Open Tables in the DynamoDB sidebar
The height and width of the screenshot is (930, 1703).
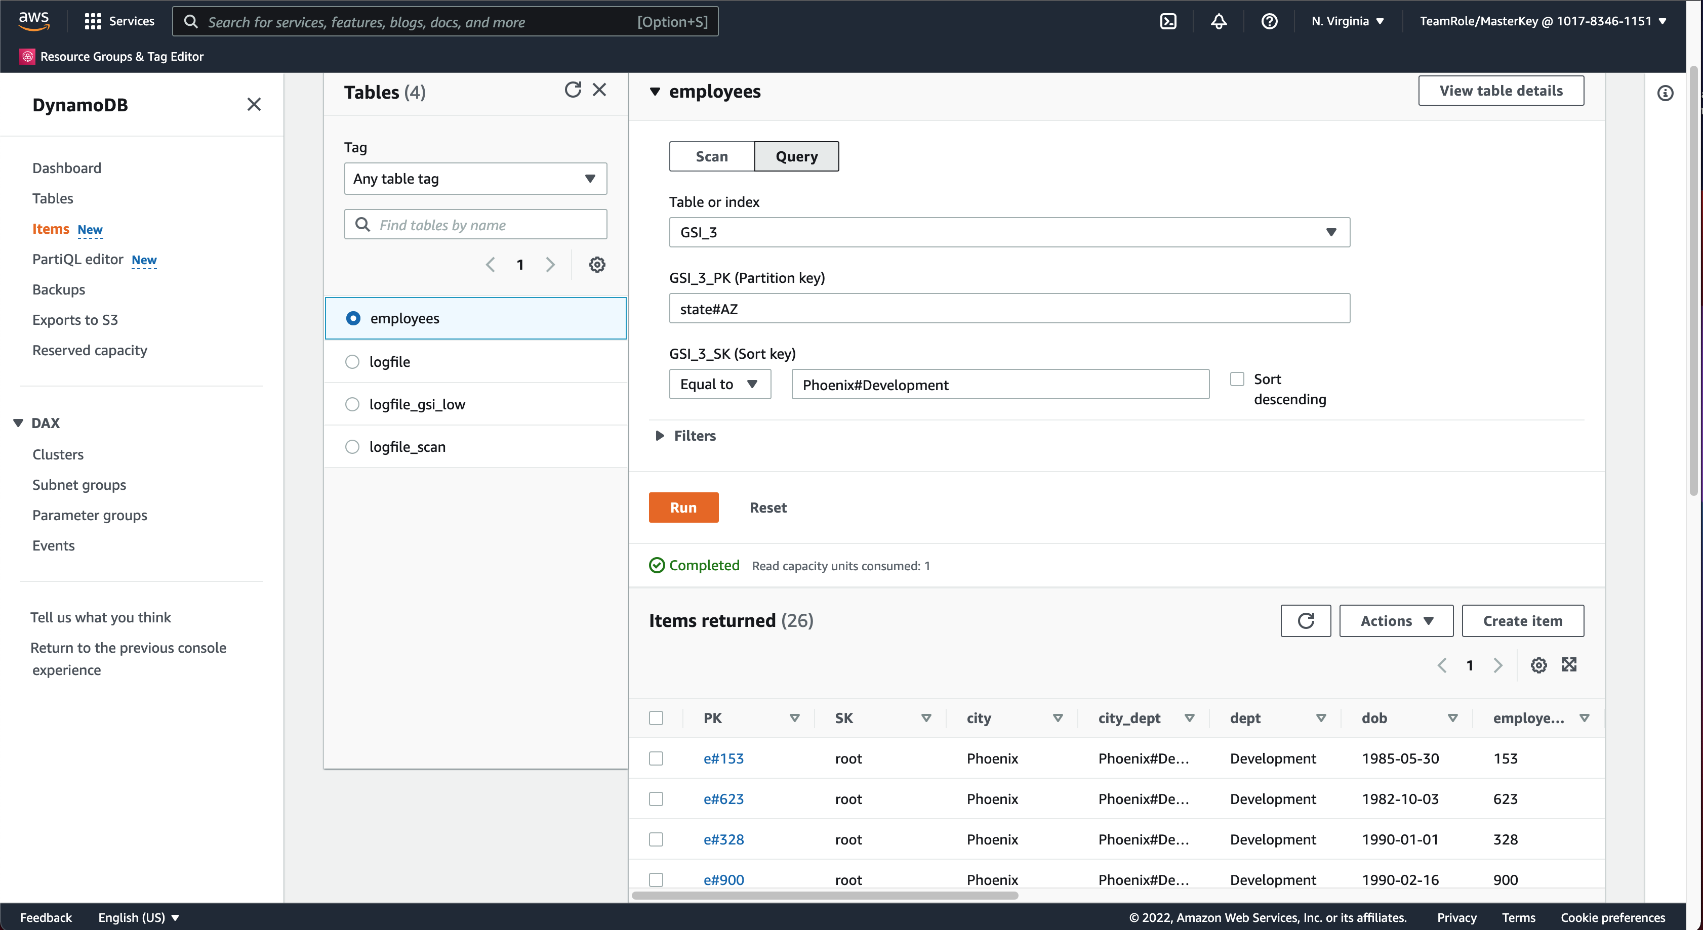click(x=53, y=198)
